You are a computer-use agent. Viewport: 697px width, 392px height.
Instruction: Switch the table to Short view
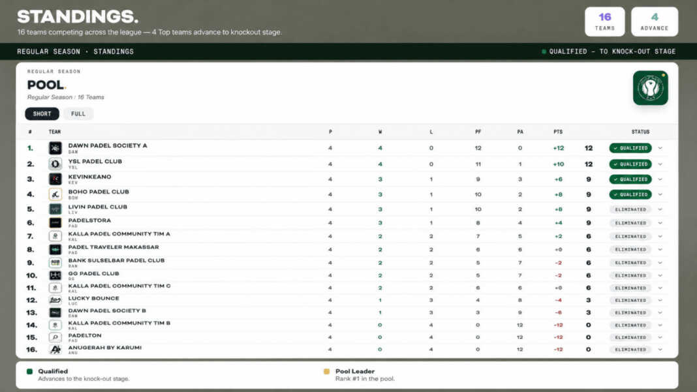[42, 113]
